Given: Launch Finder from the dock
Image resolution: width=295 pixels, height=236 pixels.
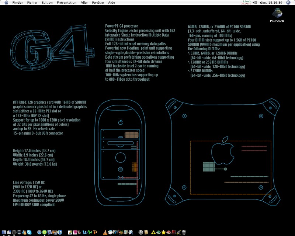Looking at the screenshot, I should (x=4, y=232).
